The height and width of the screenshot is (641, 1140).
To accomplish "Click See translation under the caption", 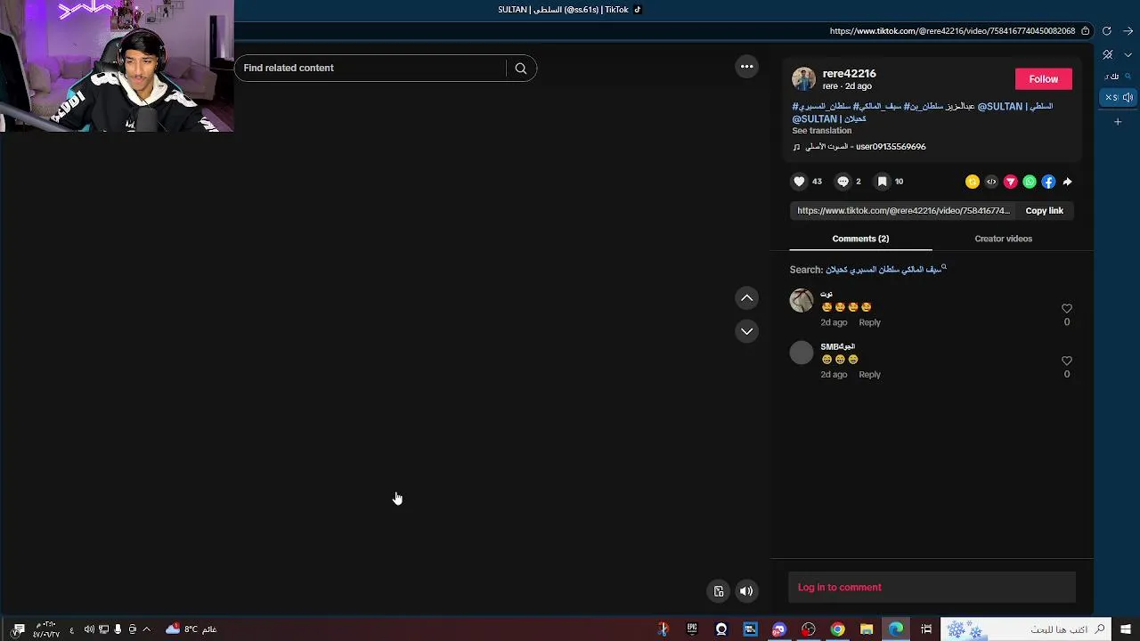I will [x=822, y=131].
